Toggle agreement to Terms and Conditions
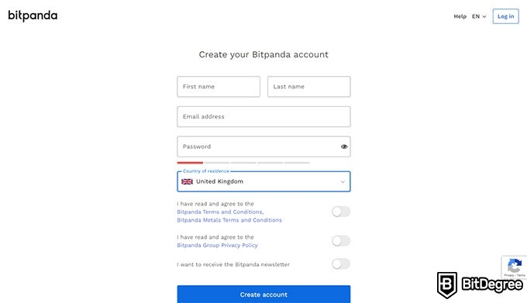Screen dimensions: 527x303 (341, 212)
